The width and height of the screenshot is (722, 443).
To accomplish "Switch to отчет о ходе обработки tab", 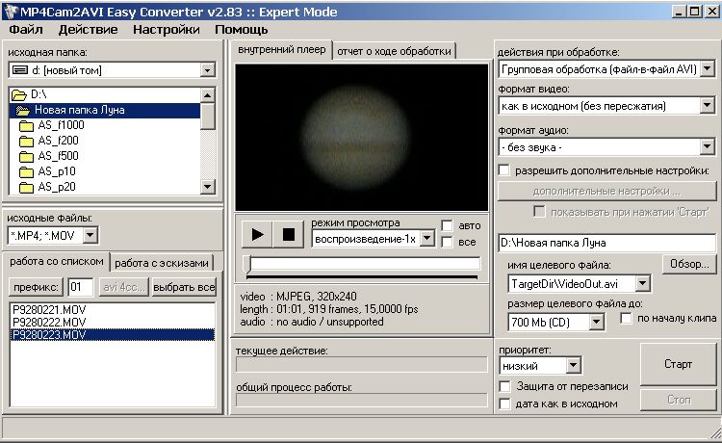I will [x=393, y=50].
